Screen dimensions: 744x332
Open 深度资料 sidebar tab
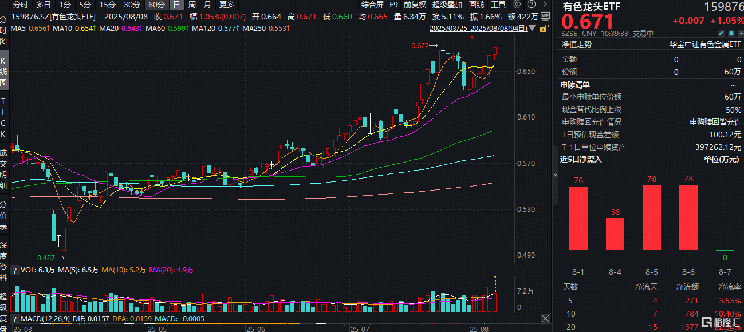[4, 262]
